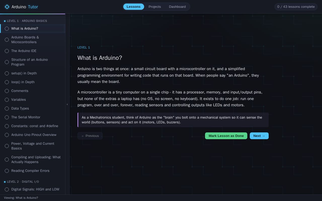Image resolution: width=322 pixels, height=201 pixels.
Task: Click the Level 2 · Digital I/O section header
Action: tap(23, 182)
